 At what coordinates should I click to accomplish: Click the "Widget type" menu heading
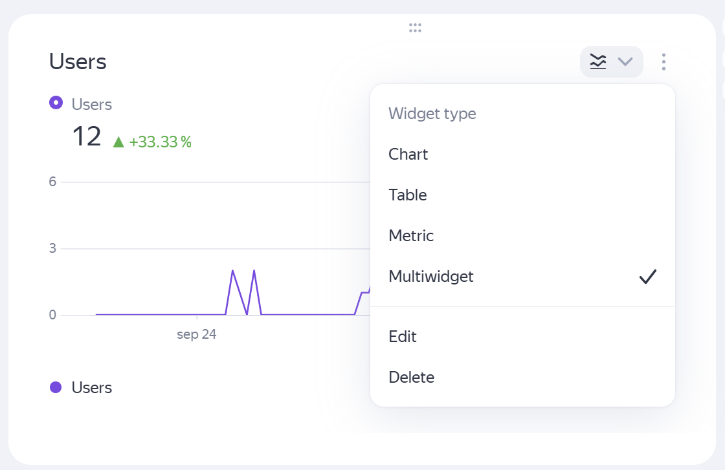[432, 114]
